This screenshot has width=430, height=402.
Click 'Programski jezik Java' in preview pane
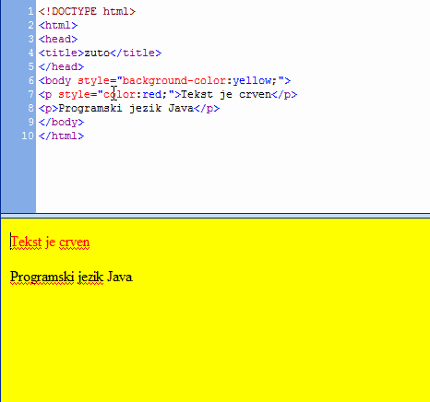click(71, 277)
